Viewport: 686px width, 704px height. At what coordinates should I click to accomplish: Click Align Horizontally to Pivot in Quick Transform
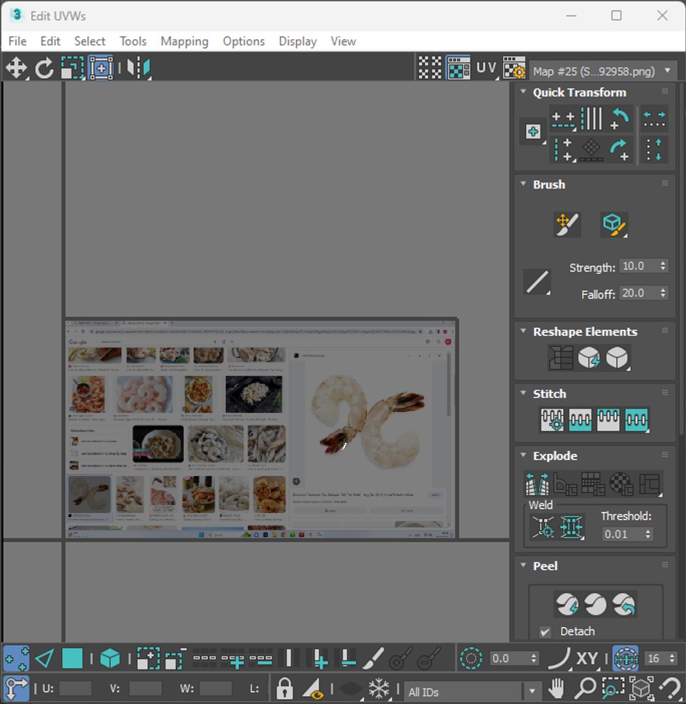(563, 119)
